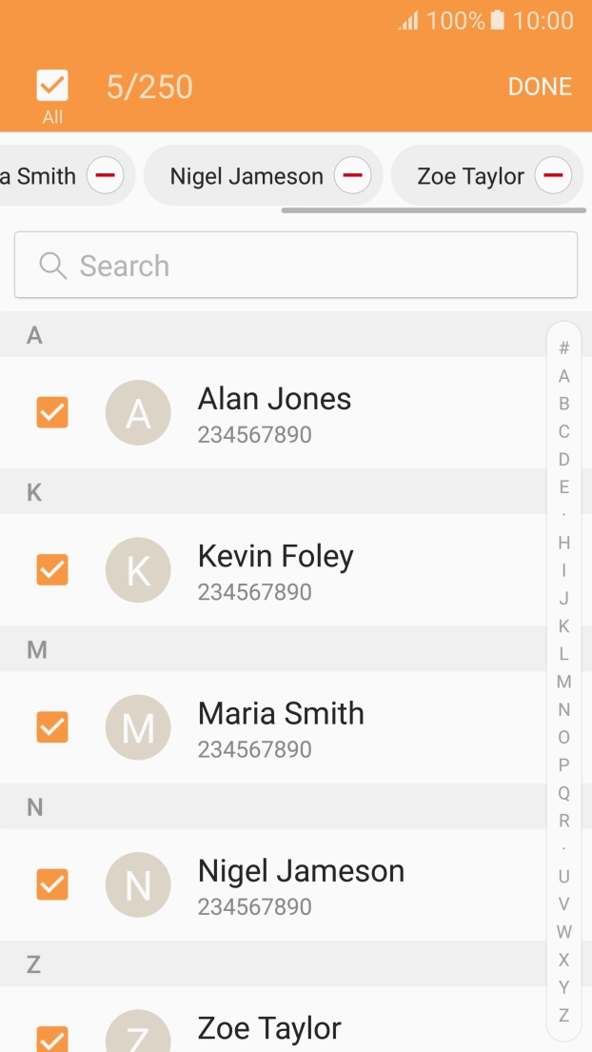Deselect Kevin Foley checkbox
This screenshot has width=592, height=1052.
pyautogui.click(x=52, y=570)
